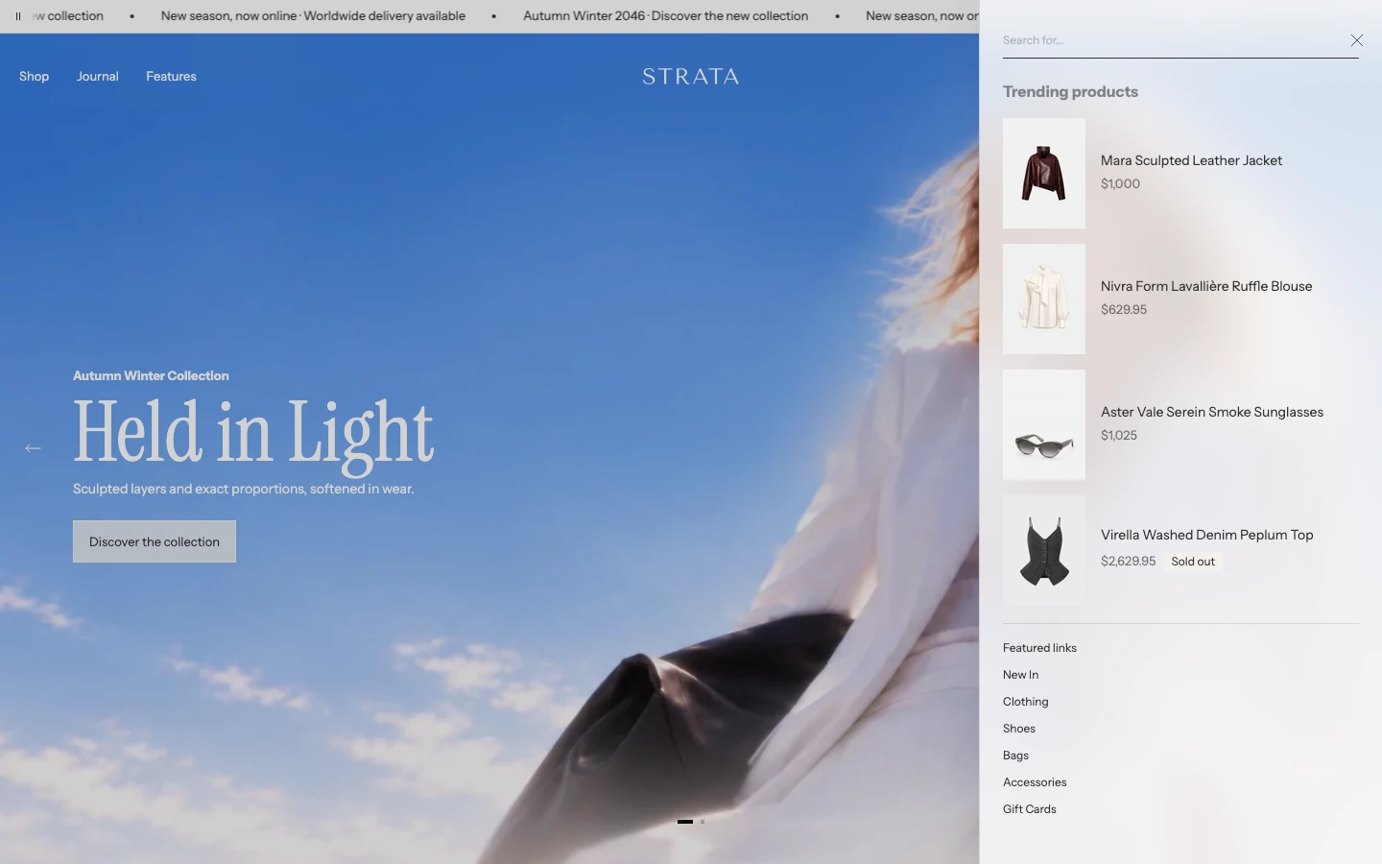1382x864 pixels.
Task: Select the first slide indicator
Action: click(685, 822)
